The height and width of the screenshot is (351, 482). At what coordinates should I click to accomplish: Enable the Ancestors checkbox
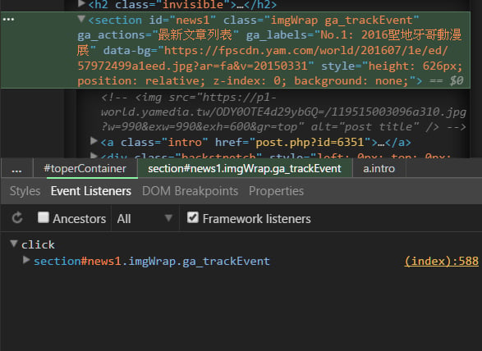[x=43, y=217]
